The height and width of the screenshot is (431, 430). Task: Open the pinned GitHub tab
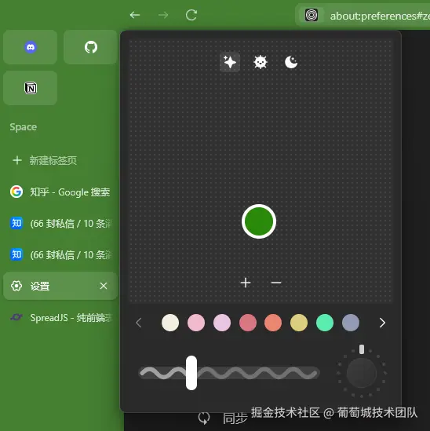pos(91,47)
